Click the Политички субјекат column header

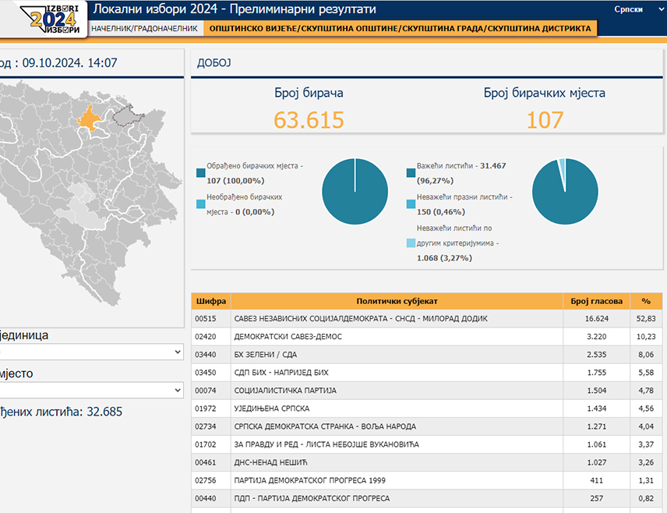coord(397,301)
